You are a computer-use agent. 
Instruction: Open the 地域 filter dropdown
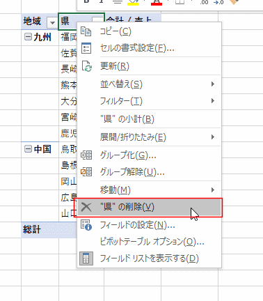click(52, 23)
